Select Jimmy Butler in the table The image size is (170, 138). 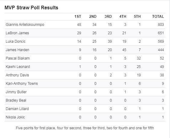(16, 92)
